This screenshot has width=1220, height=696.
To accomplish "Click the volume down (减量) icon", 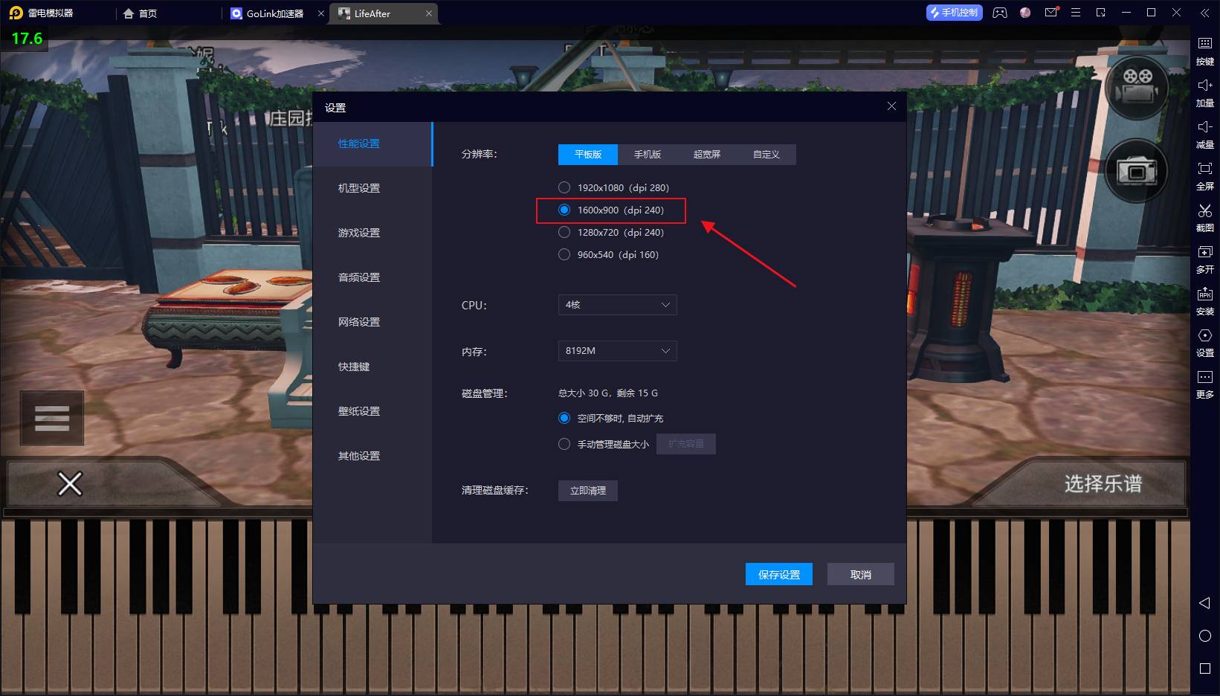I will point(1204,132).
